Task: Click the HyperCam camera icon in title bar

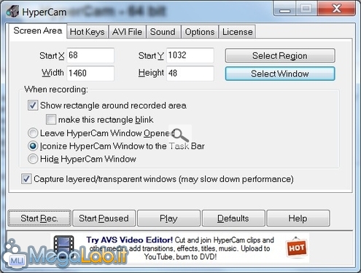Action: click(x=12, y=11)
